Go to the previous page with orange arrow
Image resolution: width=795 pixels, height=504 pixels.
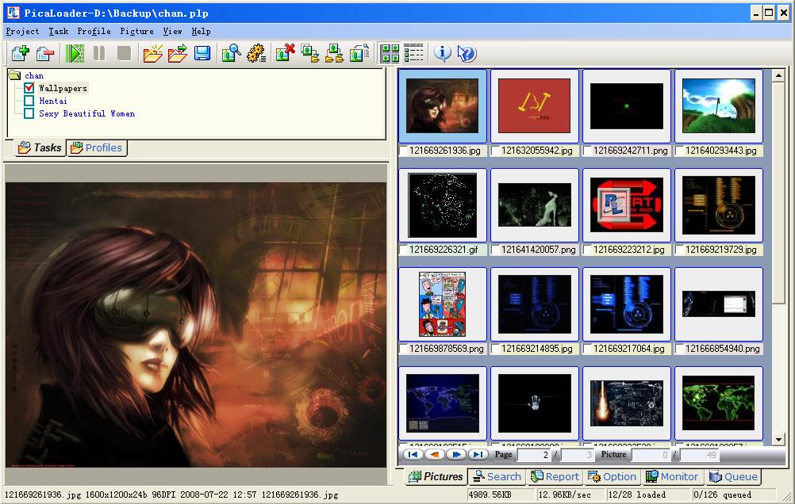[x=435, y=454]
